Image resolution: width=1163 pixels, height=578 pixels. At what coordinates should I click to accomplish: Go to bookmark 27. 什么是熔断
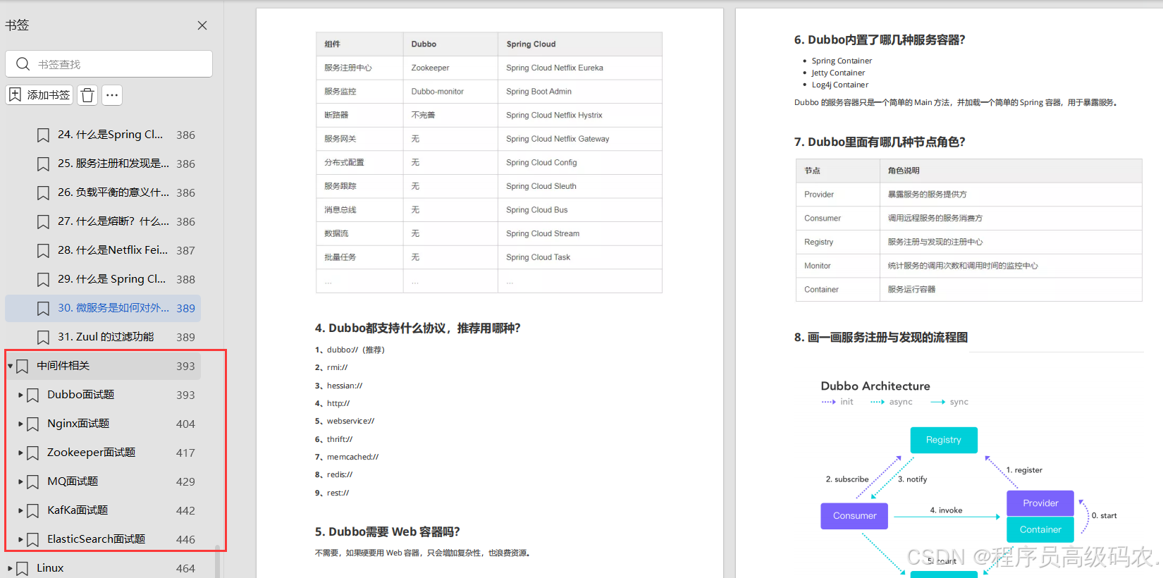coord(113,221)
